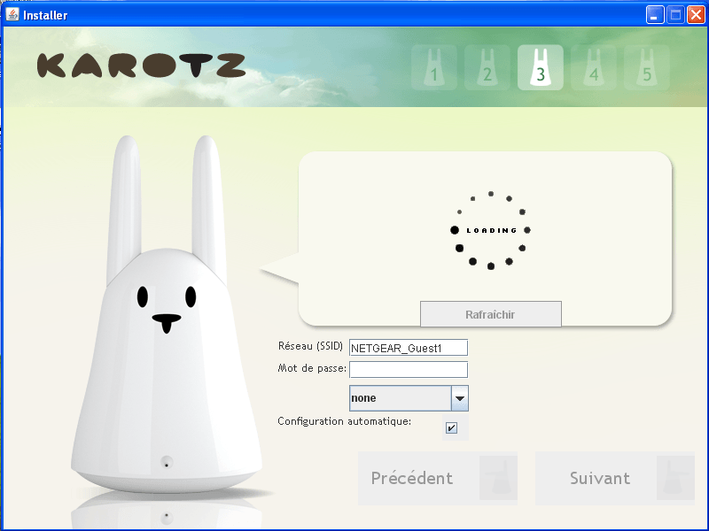
Task: Click the Karotz logo in the banner
Action: 141,65
